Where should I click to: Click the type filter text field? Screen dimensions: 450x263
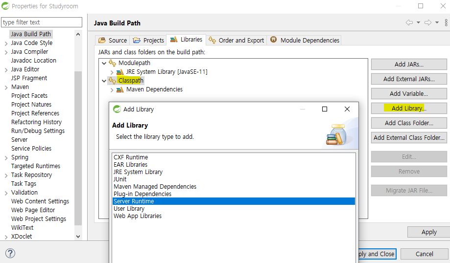tap(42, 22)
